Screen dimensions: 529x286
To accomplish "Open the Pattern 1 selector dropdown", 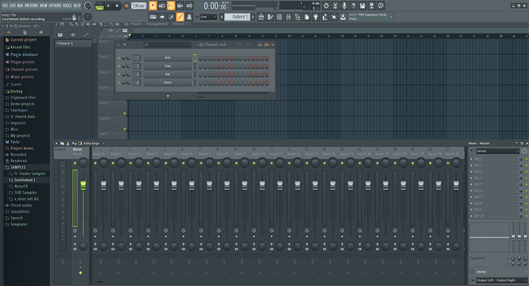I will click(238, 17).
